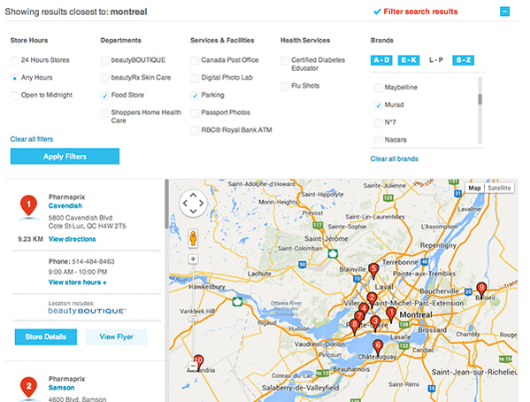
Task: Uncheck the Parking checkbox
Action: 195,96
